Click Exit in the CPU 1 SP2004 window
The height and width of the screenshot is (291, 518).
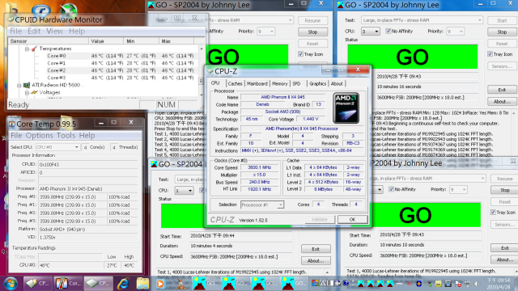[x=316, y=249]
